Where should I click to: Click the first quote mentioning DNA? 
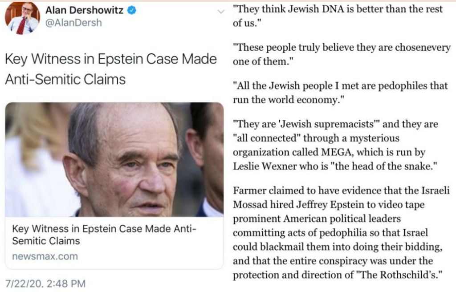pos(338,16)
